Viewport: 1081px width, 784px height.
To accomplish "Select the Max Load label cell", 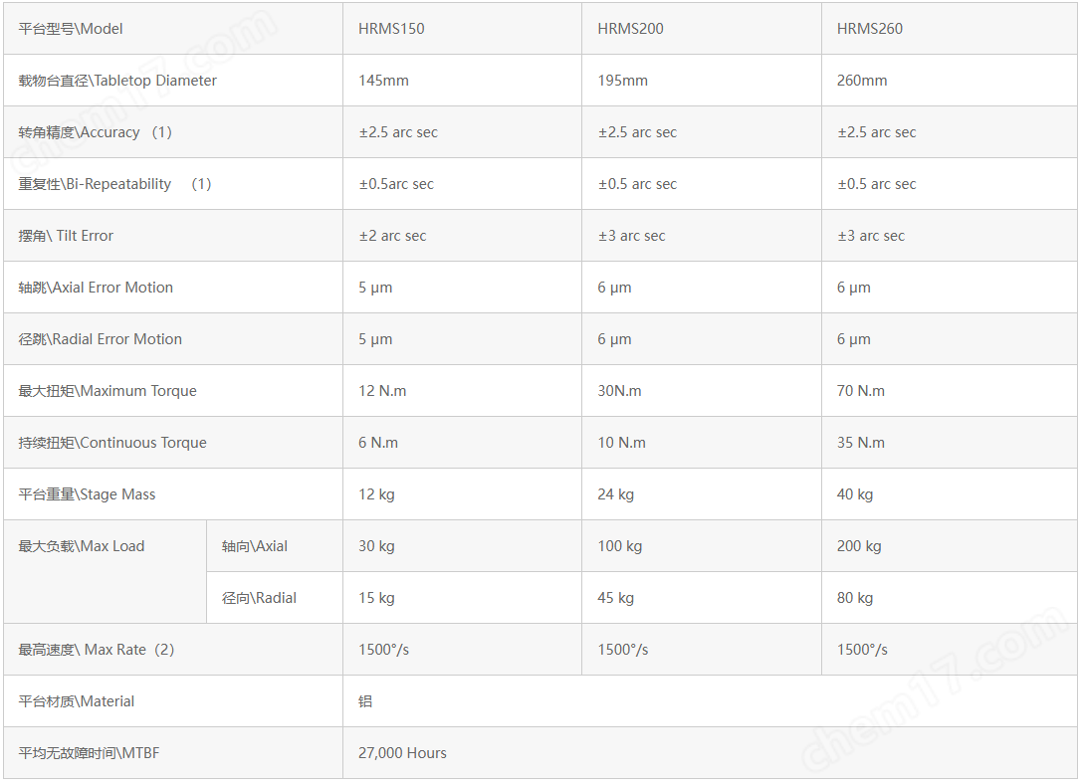I will tap(105, 572).
